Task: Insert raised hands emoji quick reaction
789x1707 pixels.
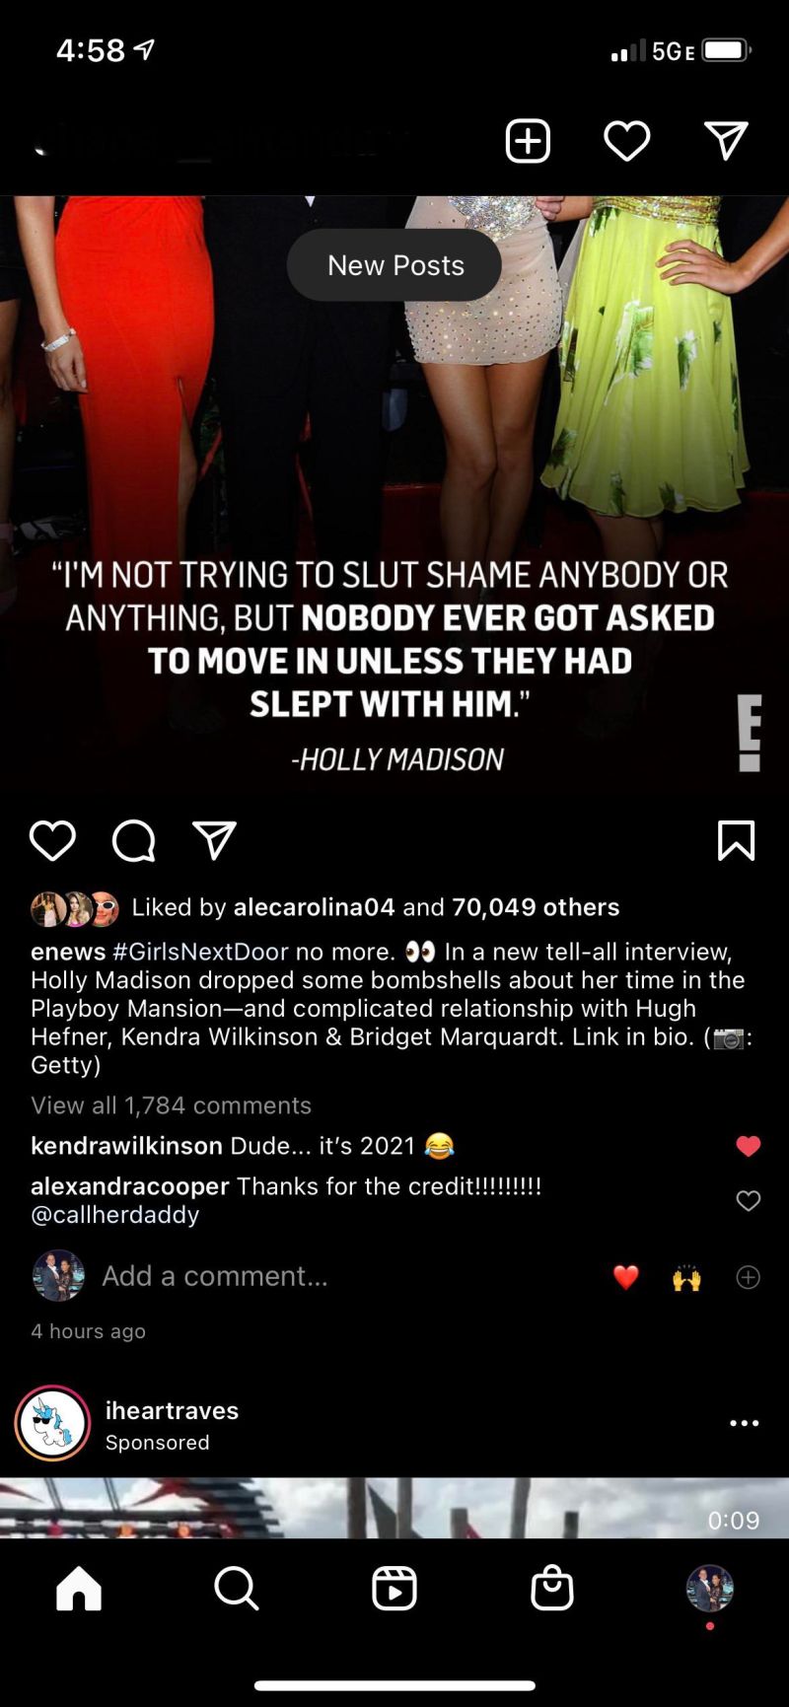Action: tap(686, 1278)
